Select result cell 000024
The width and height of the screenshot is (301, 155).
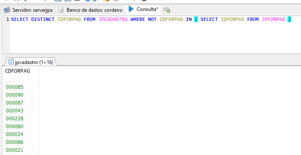[x=20, y=134]
